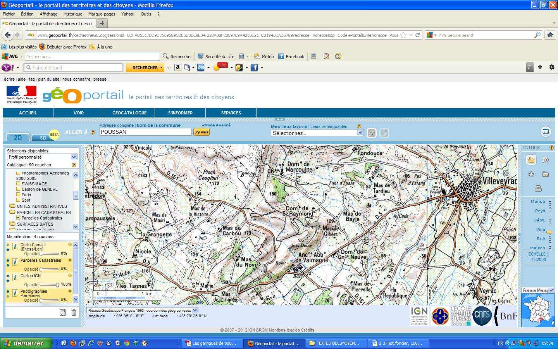Open info for Cartes IGN layer
Viewport: 558px width, 349px height.
pos(15,278)
